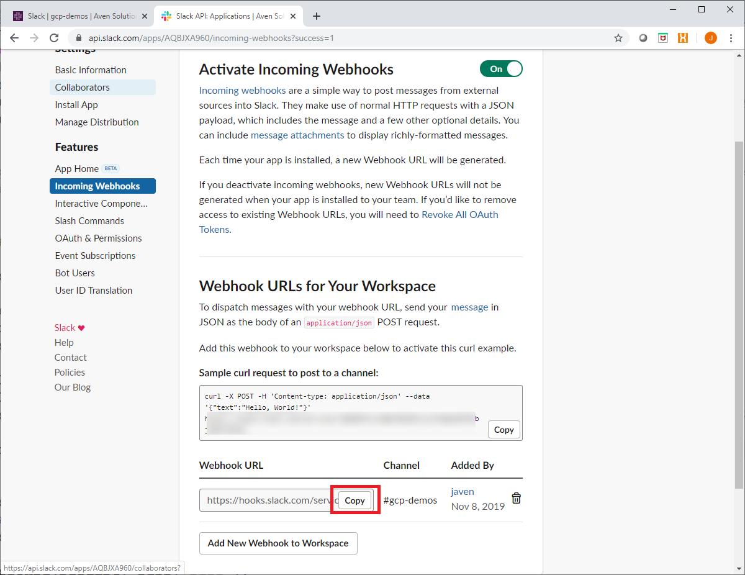Image resolution: width=745 pixels, height=575 pixels.
Task: Click the page vertical scrollbar
Action: 739,315
